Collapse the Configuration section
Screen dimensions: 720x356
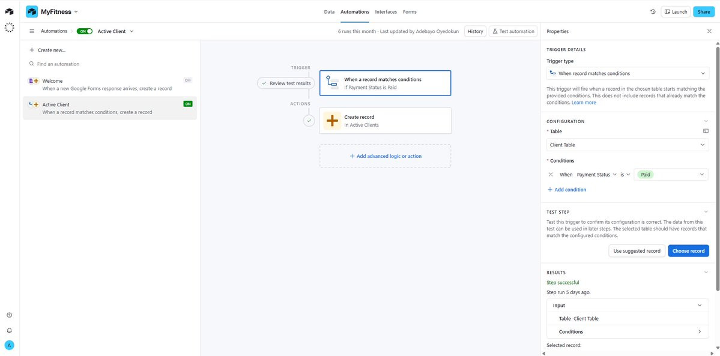pos(706,121)
